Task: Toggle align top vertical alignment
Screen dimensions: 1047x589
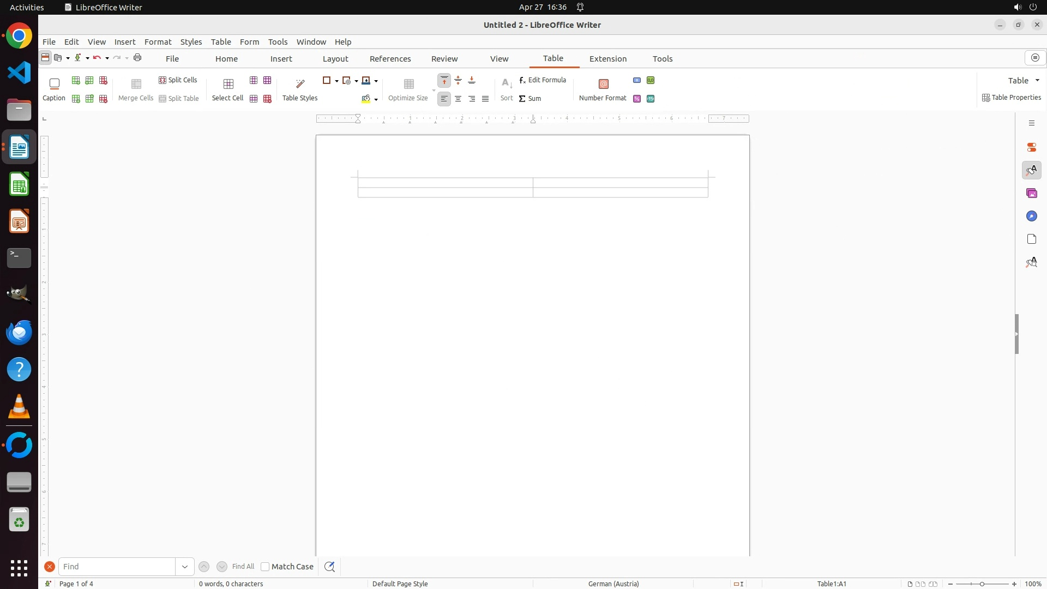Action: 444,81
